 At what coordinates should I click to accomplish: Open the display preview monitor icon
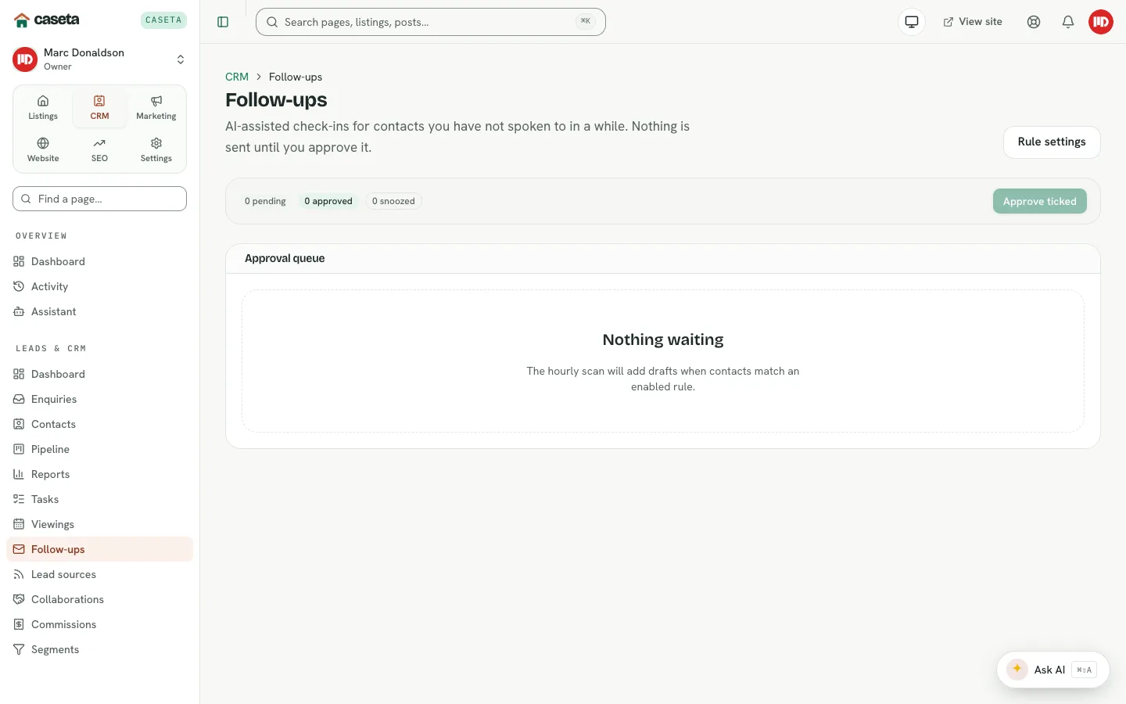pyautogui.click(x=912, y=22)
